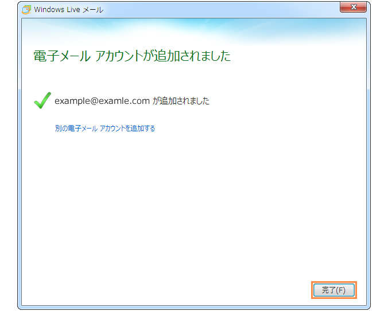388x311 pixels.
Task: Close the Windows Live メール dialog
Action: (353, 7)
